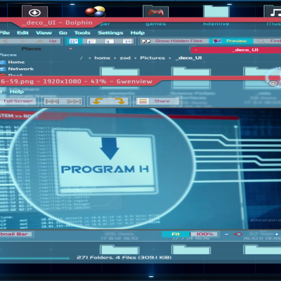Viewport: 281px width, 281px height.
Task: Open Dolphin File menu
Action: (5, 33)
